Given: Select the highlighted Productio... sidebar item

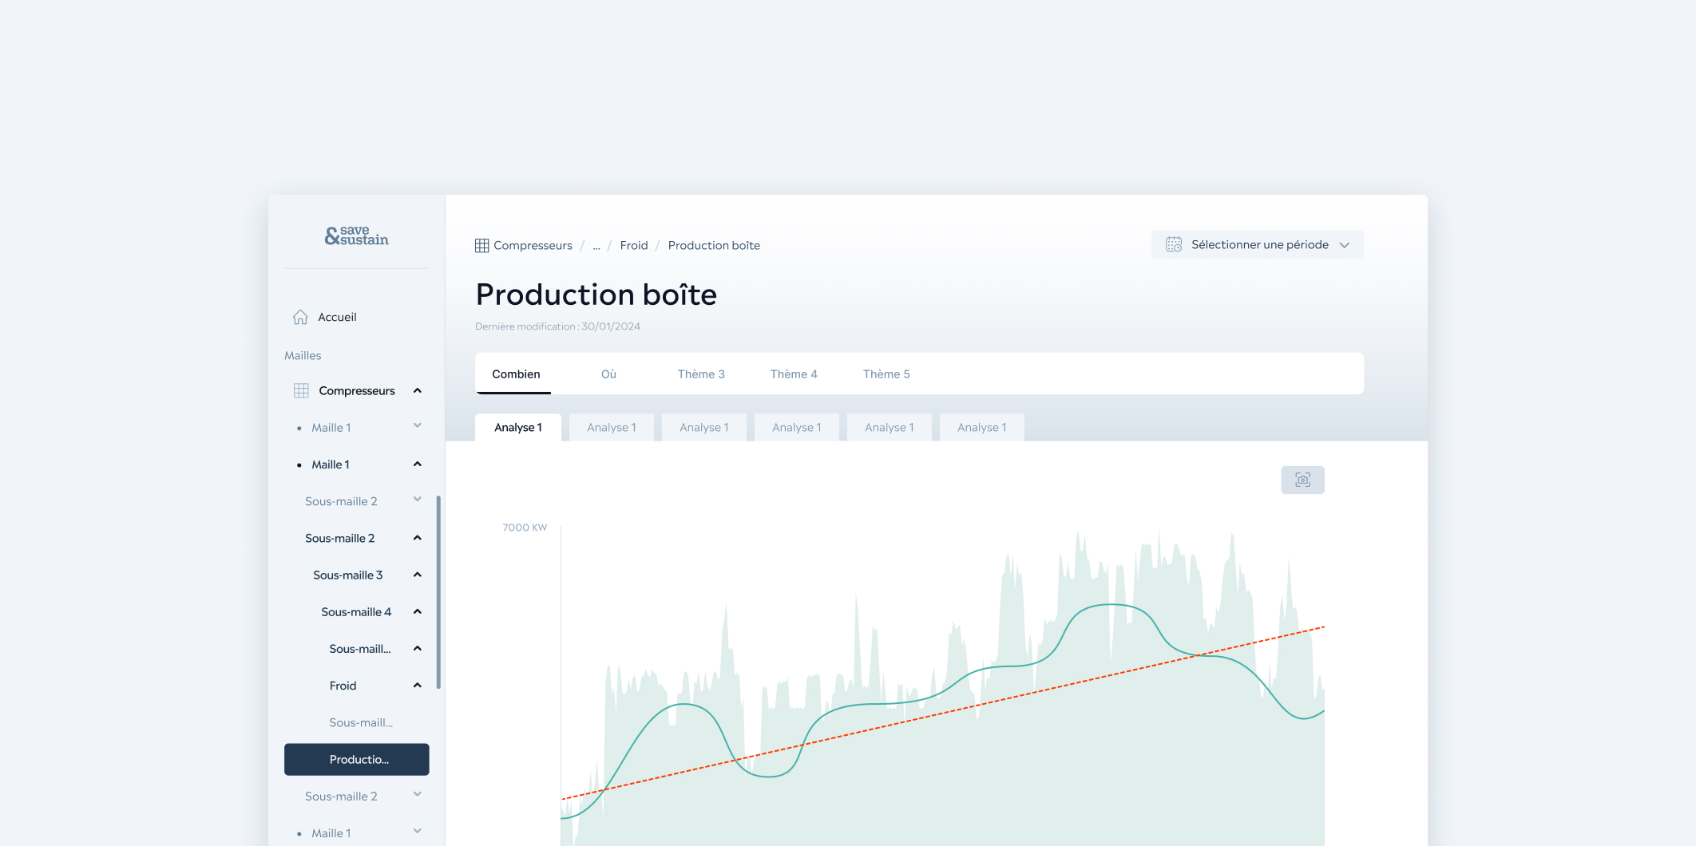Looking at the screenshot, I should coord(357,759).
